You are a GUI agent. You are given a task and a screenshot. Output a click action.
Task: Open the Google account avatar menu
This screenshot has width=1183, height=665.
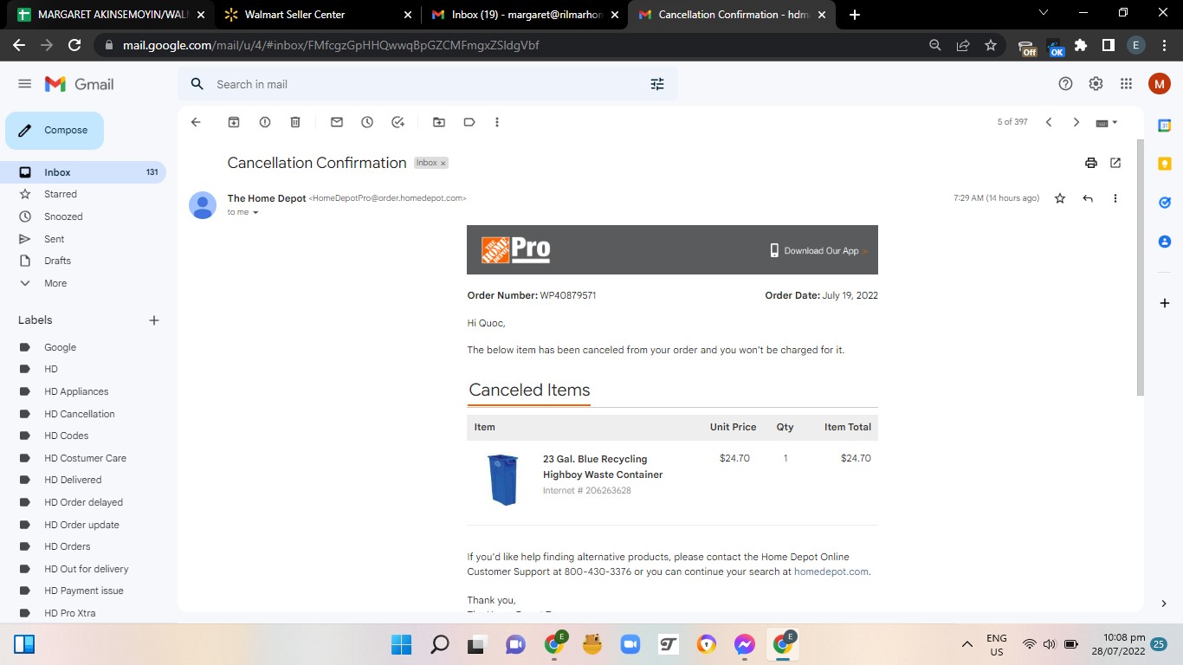point(1160,84)
